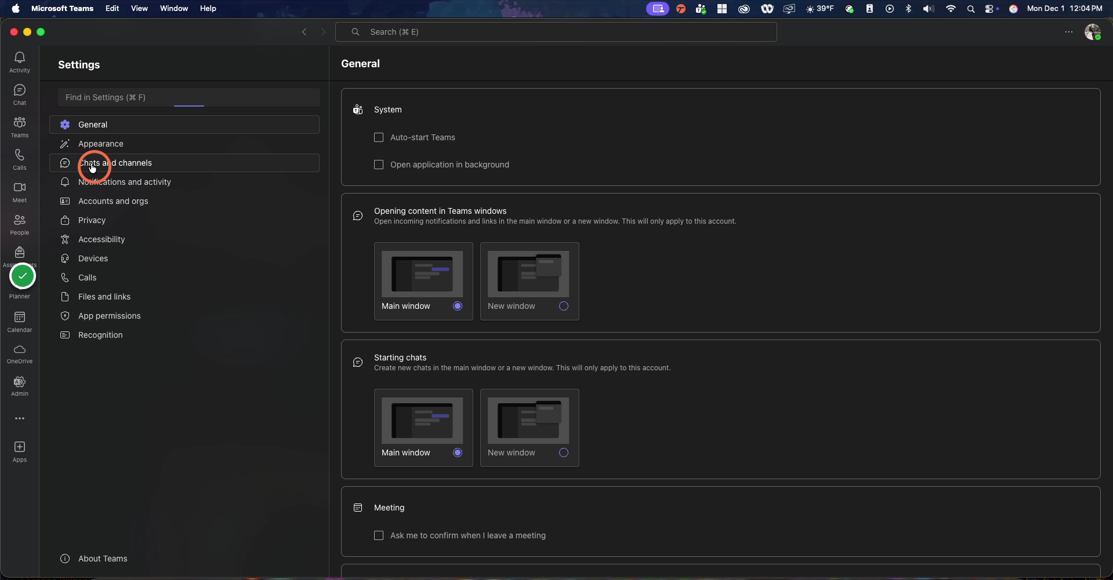Select New window for opening content
Image resolution: width=1113 pixels, height=580 pixels.
click(x=530, y=281)
